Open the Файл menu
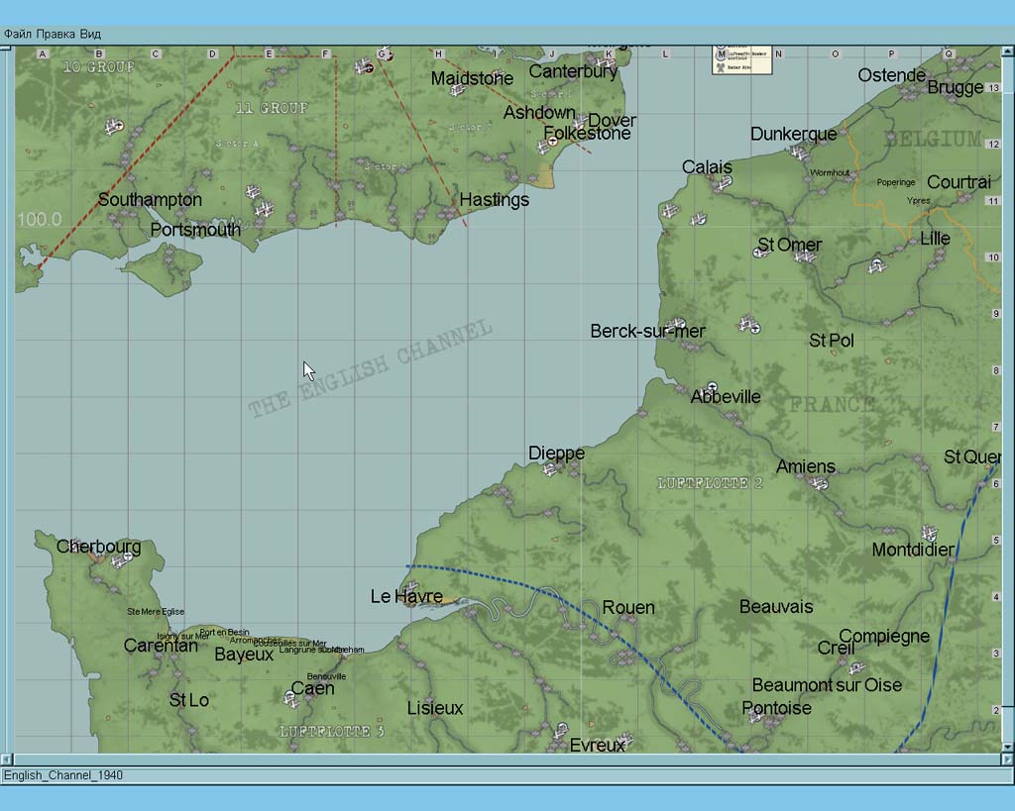This screenshot has width=1015, height=811. (18, 34)
